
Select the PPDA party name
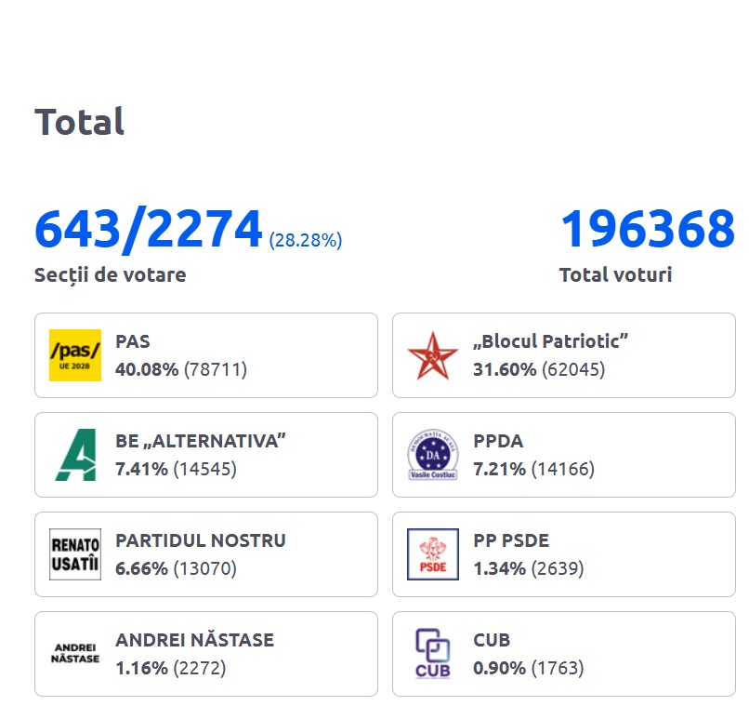[x=498, y=441]
